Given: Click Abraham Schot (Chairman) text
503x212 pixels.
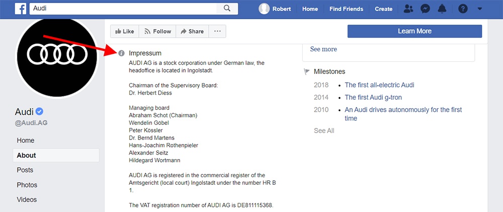Looking at the screenshot, I should point(163,115).
